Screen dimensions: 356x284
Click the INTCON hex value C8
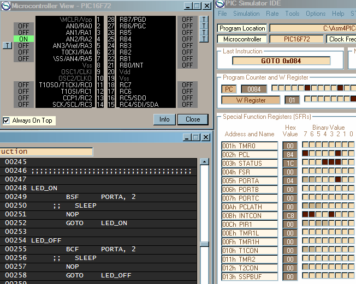point(290,215)
